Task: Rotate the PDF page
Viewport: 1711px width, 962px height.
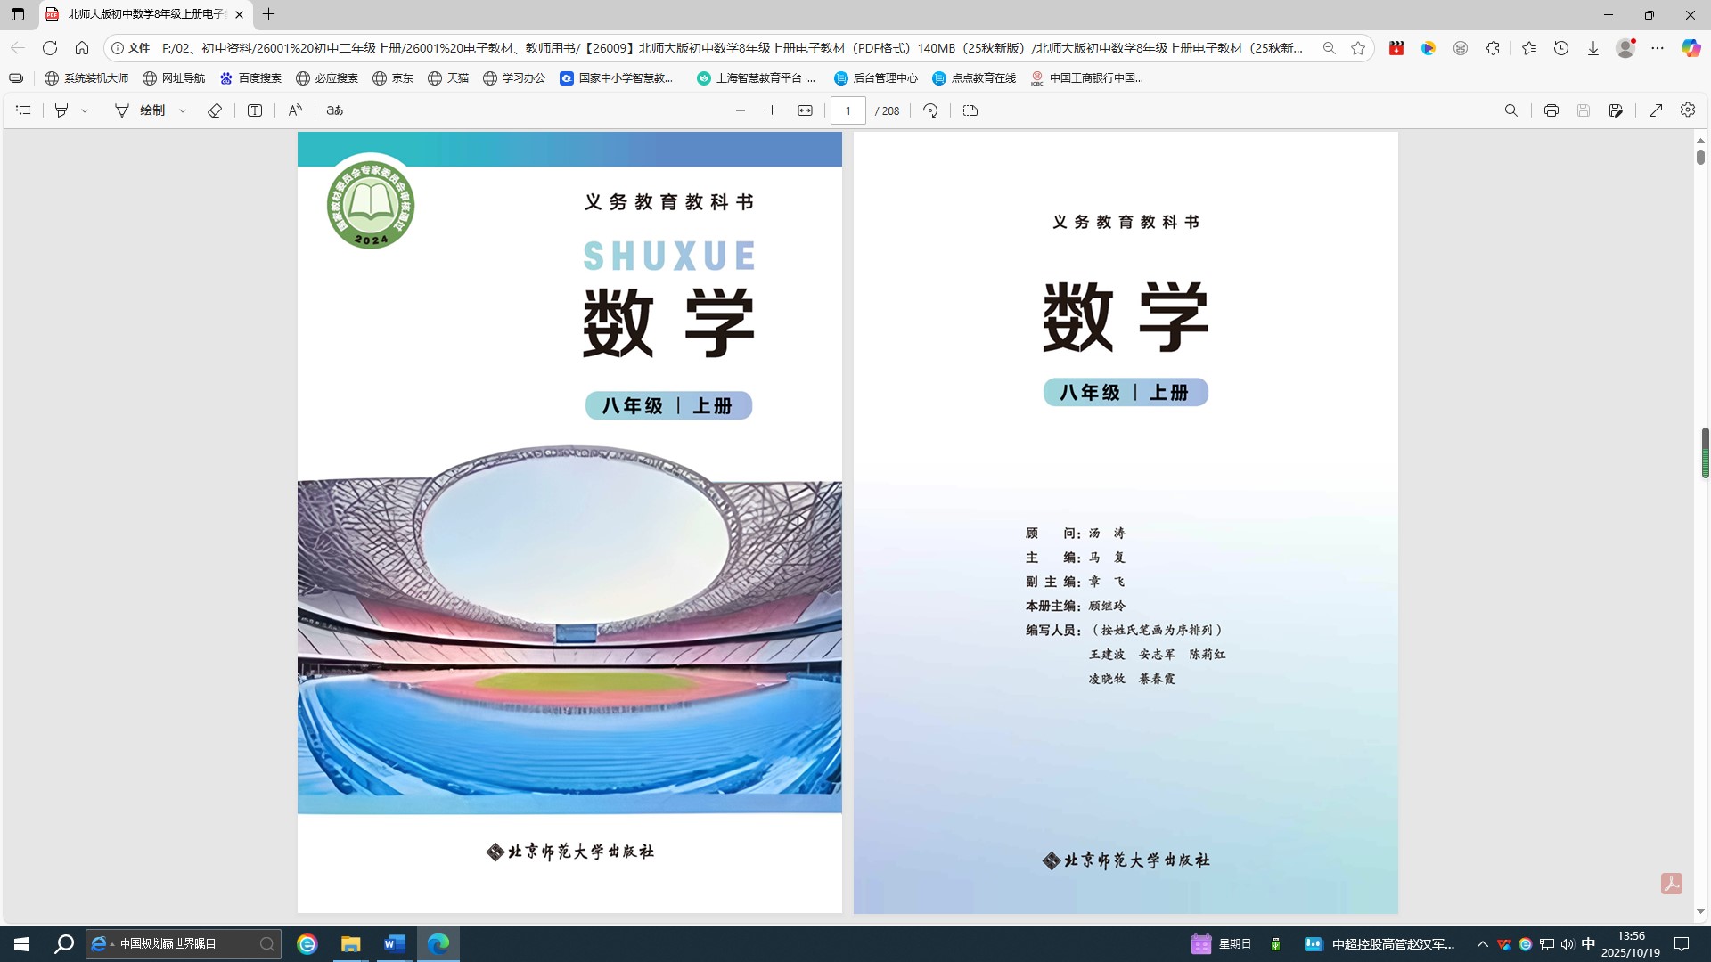Action: coord(930,110)
